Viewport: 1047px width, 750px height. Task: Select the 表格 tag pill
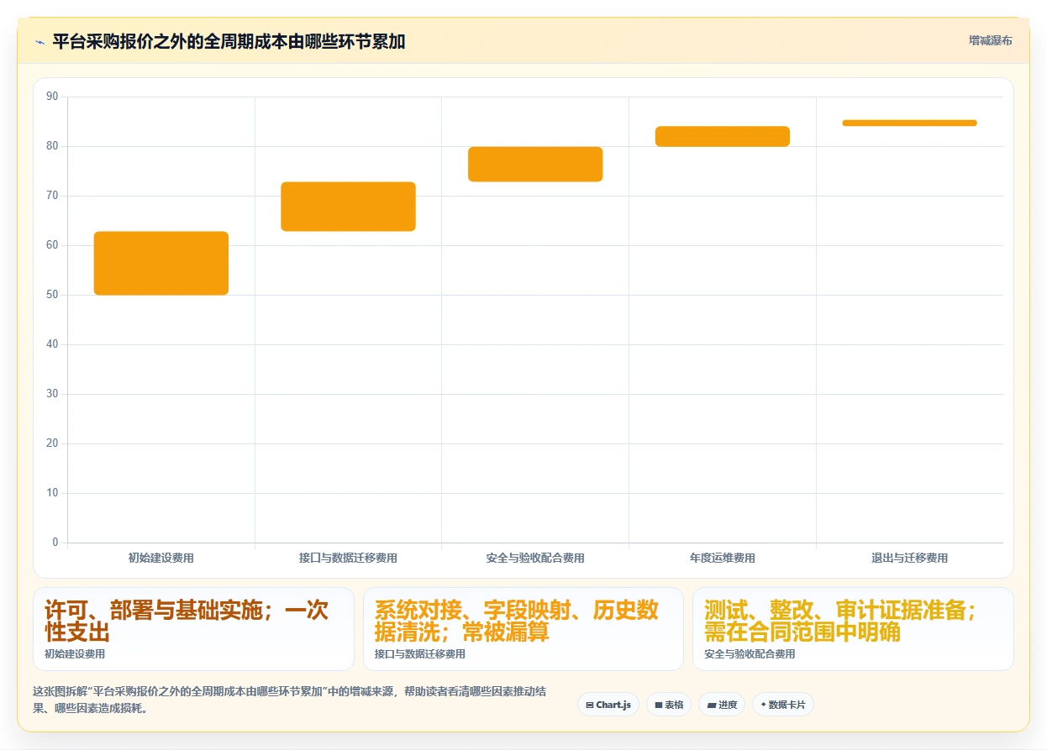click(669, 705)
